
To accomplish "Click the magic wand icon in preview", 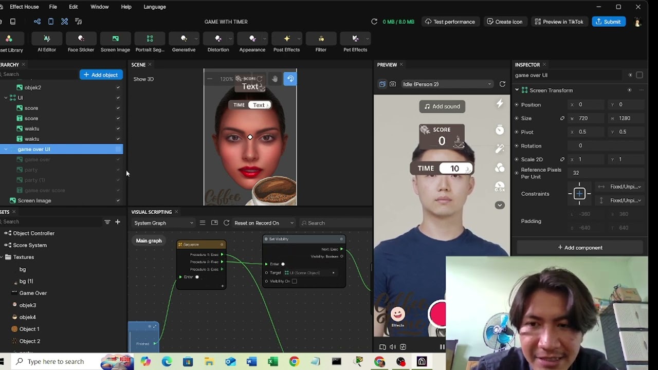I will click(500, 149).
